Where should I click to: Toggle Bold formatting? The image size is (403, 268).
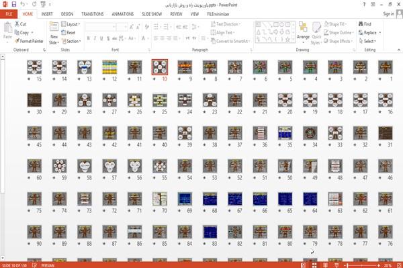(89, 38)
